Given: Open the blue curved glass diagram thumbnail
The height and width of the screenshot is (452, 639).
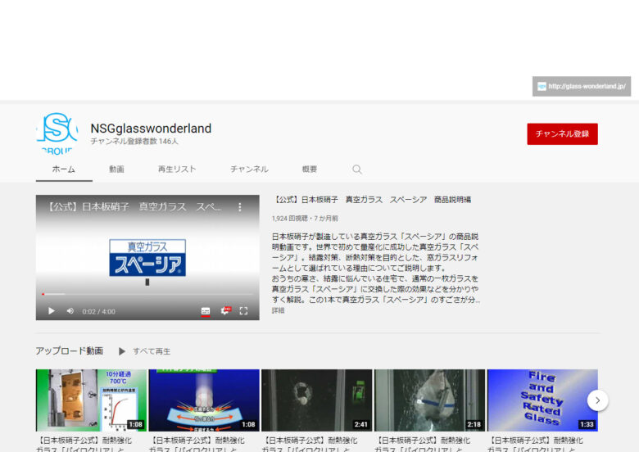Looking at the screenshot, I should coord(204,400).
